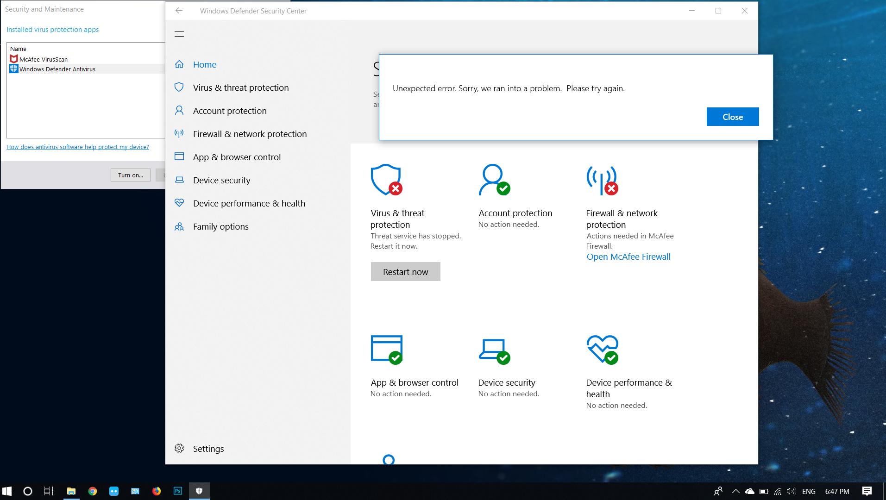Launch Photoshop from taskbar
The image size is (886, 500).
tap(178, 491)
